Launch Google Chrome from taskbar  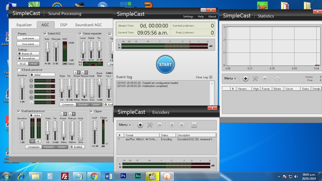tap(94, 176)
